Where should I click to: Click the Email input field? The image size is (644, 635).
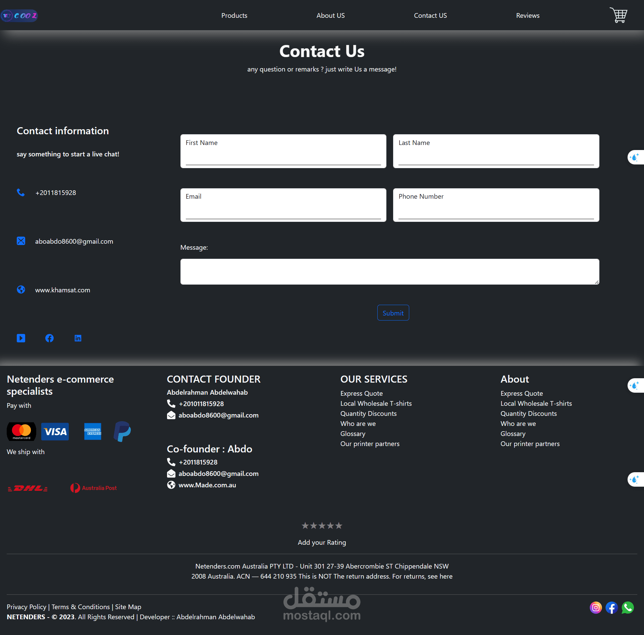[x=283, y=210]
